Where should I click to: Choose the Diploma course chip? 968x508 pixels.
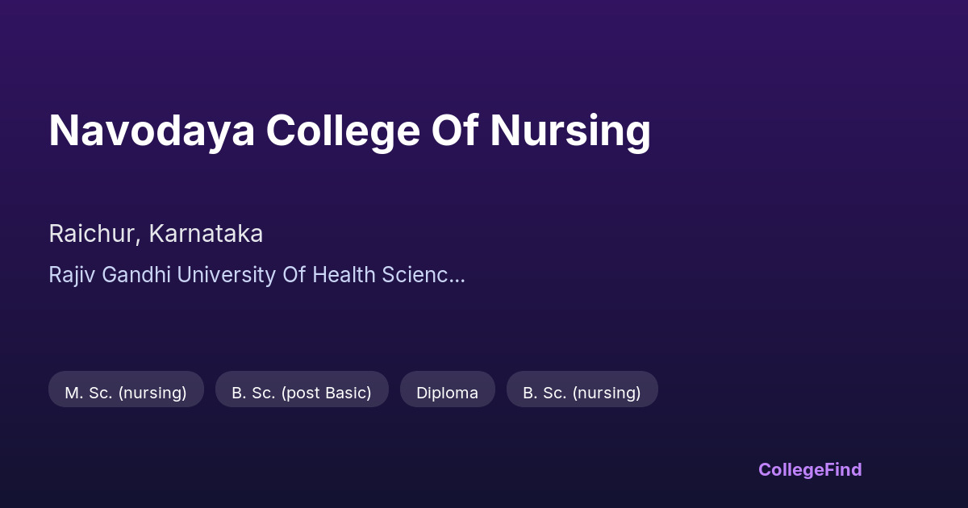[x=447, y=393]
